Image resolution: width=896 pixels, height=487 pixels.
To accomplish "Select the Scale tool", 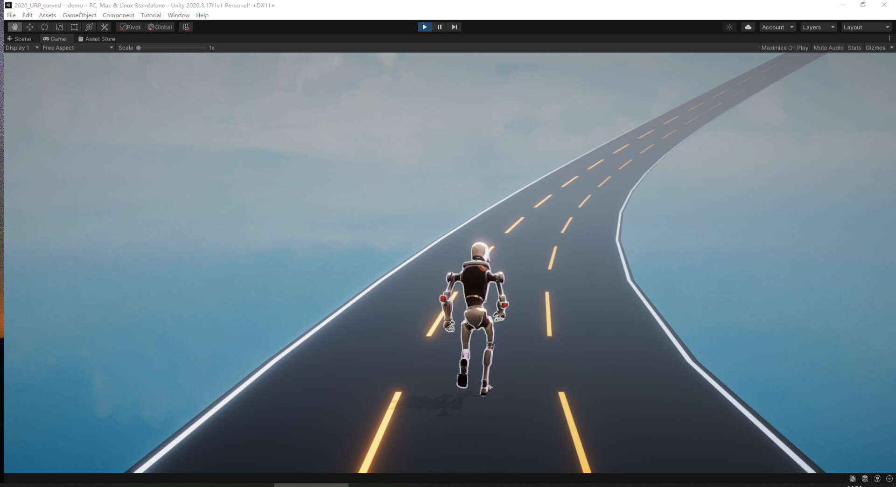I will (x=59, y=27).
